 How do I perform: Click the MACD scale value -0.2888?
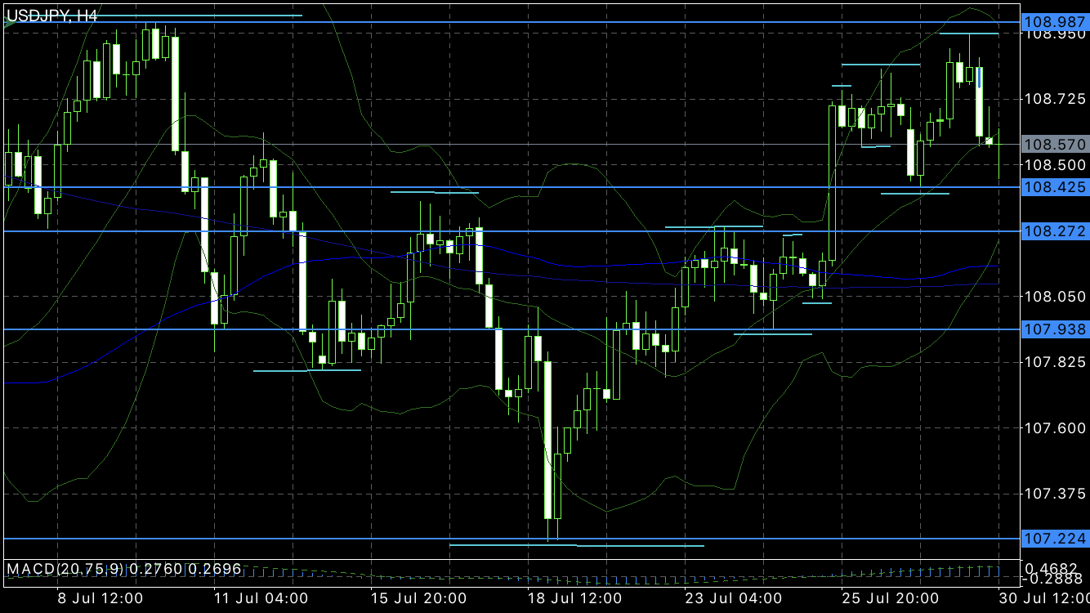point(1052,579)
